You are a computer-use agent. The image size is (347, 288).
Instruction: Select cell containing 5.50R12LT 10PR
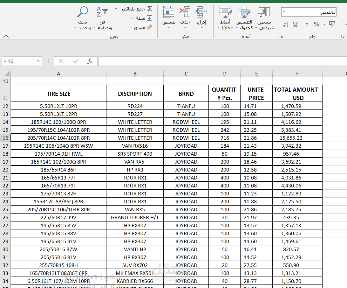58,106
